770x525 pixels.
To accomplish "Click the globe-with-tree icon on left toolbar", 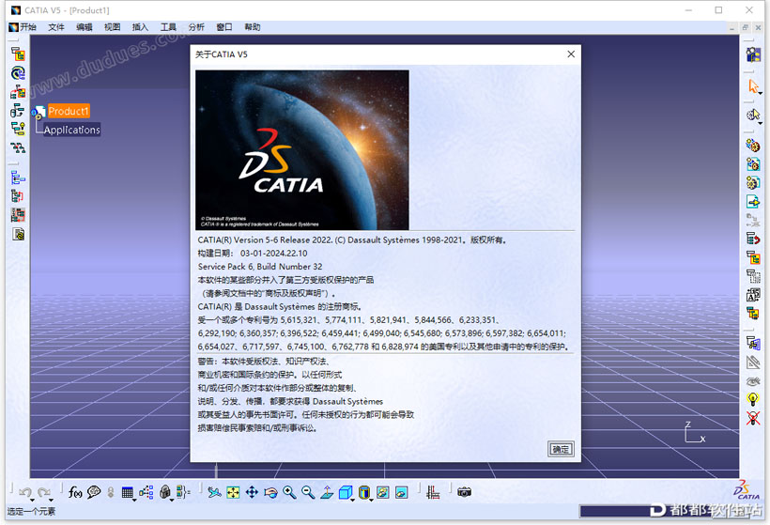I will pyautogui.click(x=18, y=73).
